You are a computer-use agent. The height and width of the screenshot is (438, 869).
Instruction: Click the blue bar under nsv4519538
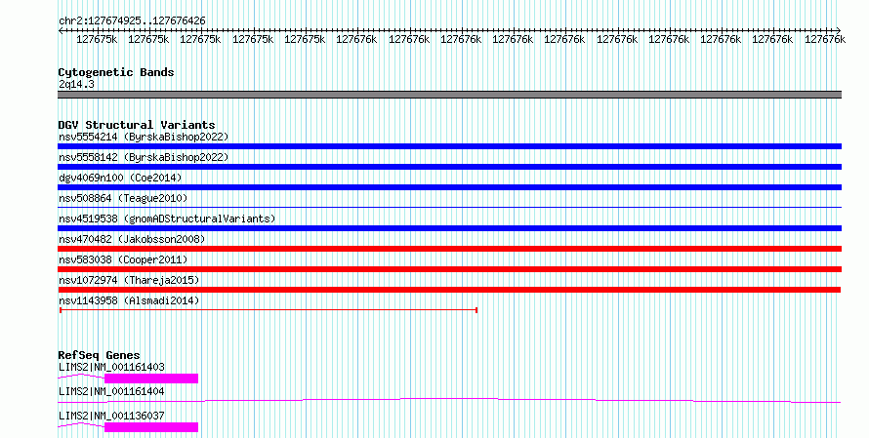(x=449, y=228)
